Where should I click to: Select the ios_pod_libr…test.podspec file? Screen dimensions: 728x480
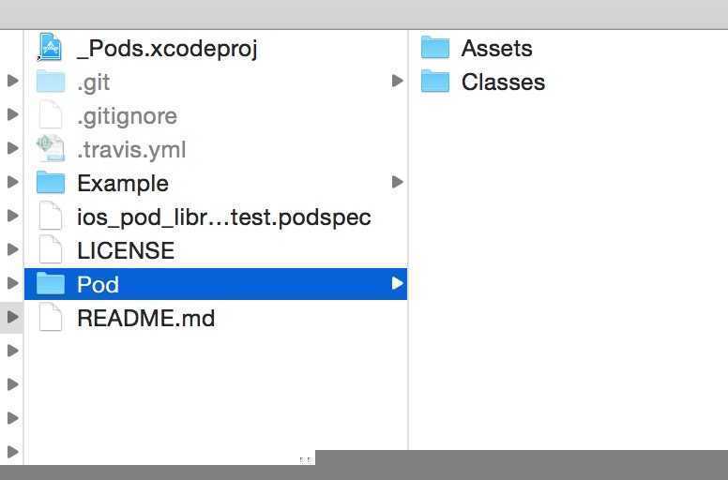coord(224,217)
